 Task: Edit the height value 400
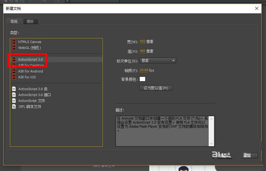[142, 51]
